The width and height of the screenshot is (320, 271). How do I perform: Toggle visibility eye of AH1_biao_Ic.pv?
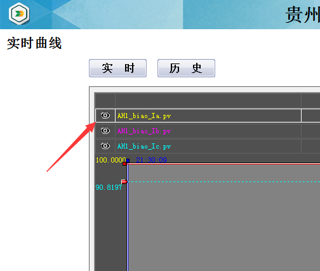pyautogui.click(x=105, y=146)
